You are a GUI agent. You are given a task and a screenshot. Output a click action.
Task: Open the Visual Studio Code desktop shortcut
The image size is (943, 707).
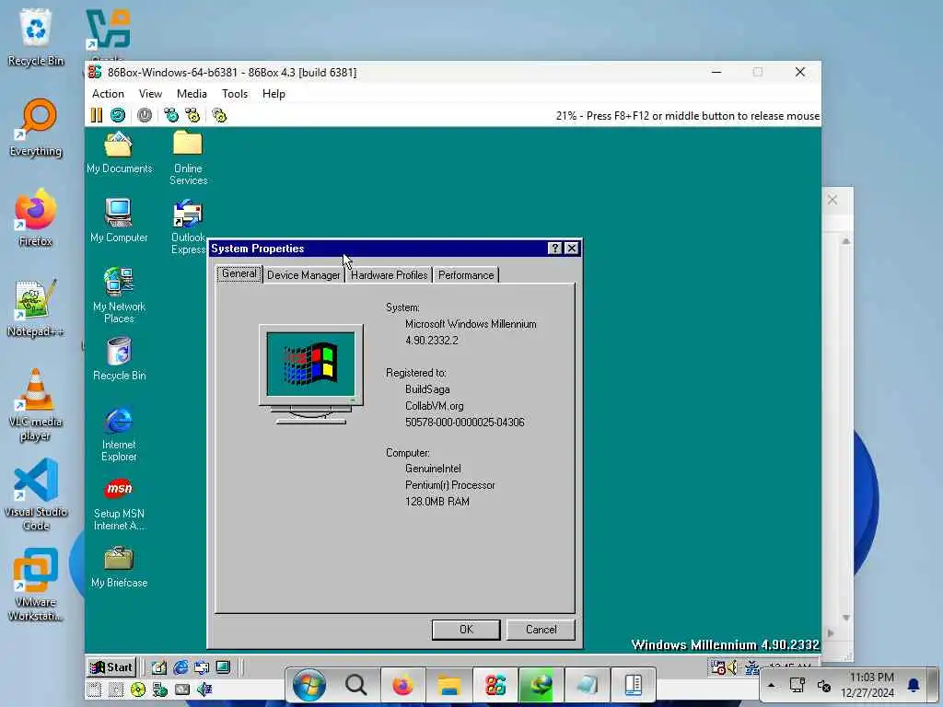36,494
